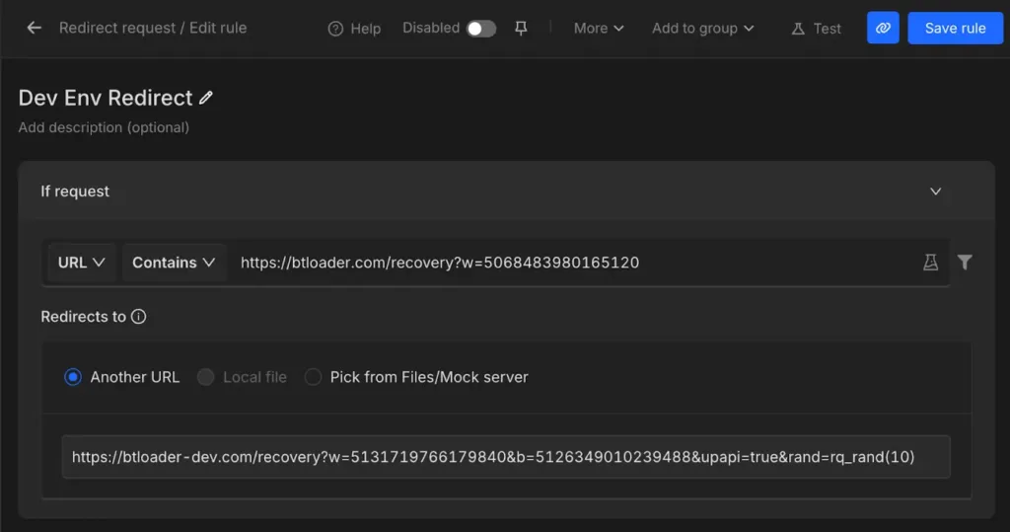Open Help via question mark icon

tap(354, 29)
